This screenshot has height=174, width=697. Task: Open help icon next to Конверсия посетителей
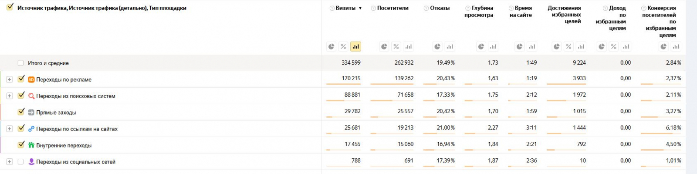coord(644,8)
